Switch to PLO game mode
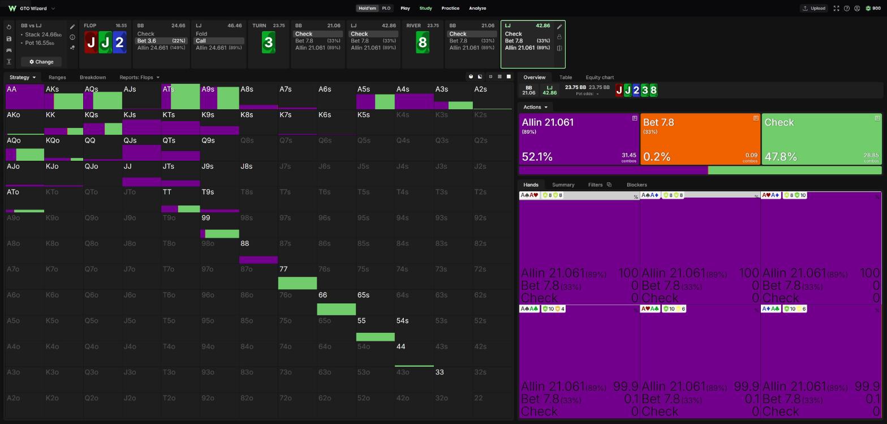Viewport: 887px width, 424px height. click(x=386, y=8)
